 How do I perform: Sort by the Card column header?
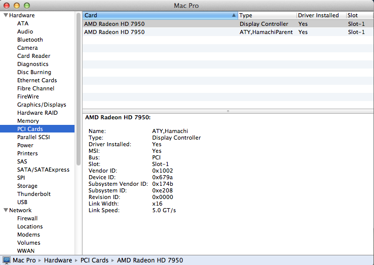tap(160, 15)
